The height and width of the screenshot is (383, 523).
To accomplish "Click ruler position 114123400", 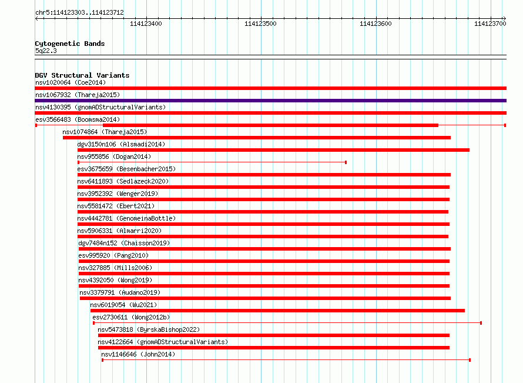I will pyautogui.click(x=146, y=24).
